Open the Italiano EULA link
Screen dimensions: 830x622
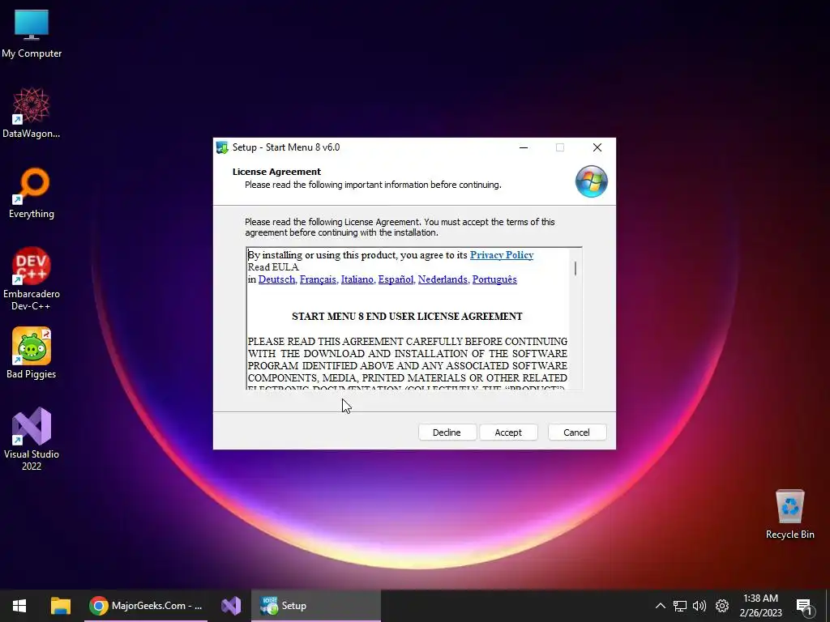[357, 279]
